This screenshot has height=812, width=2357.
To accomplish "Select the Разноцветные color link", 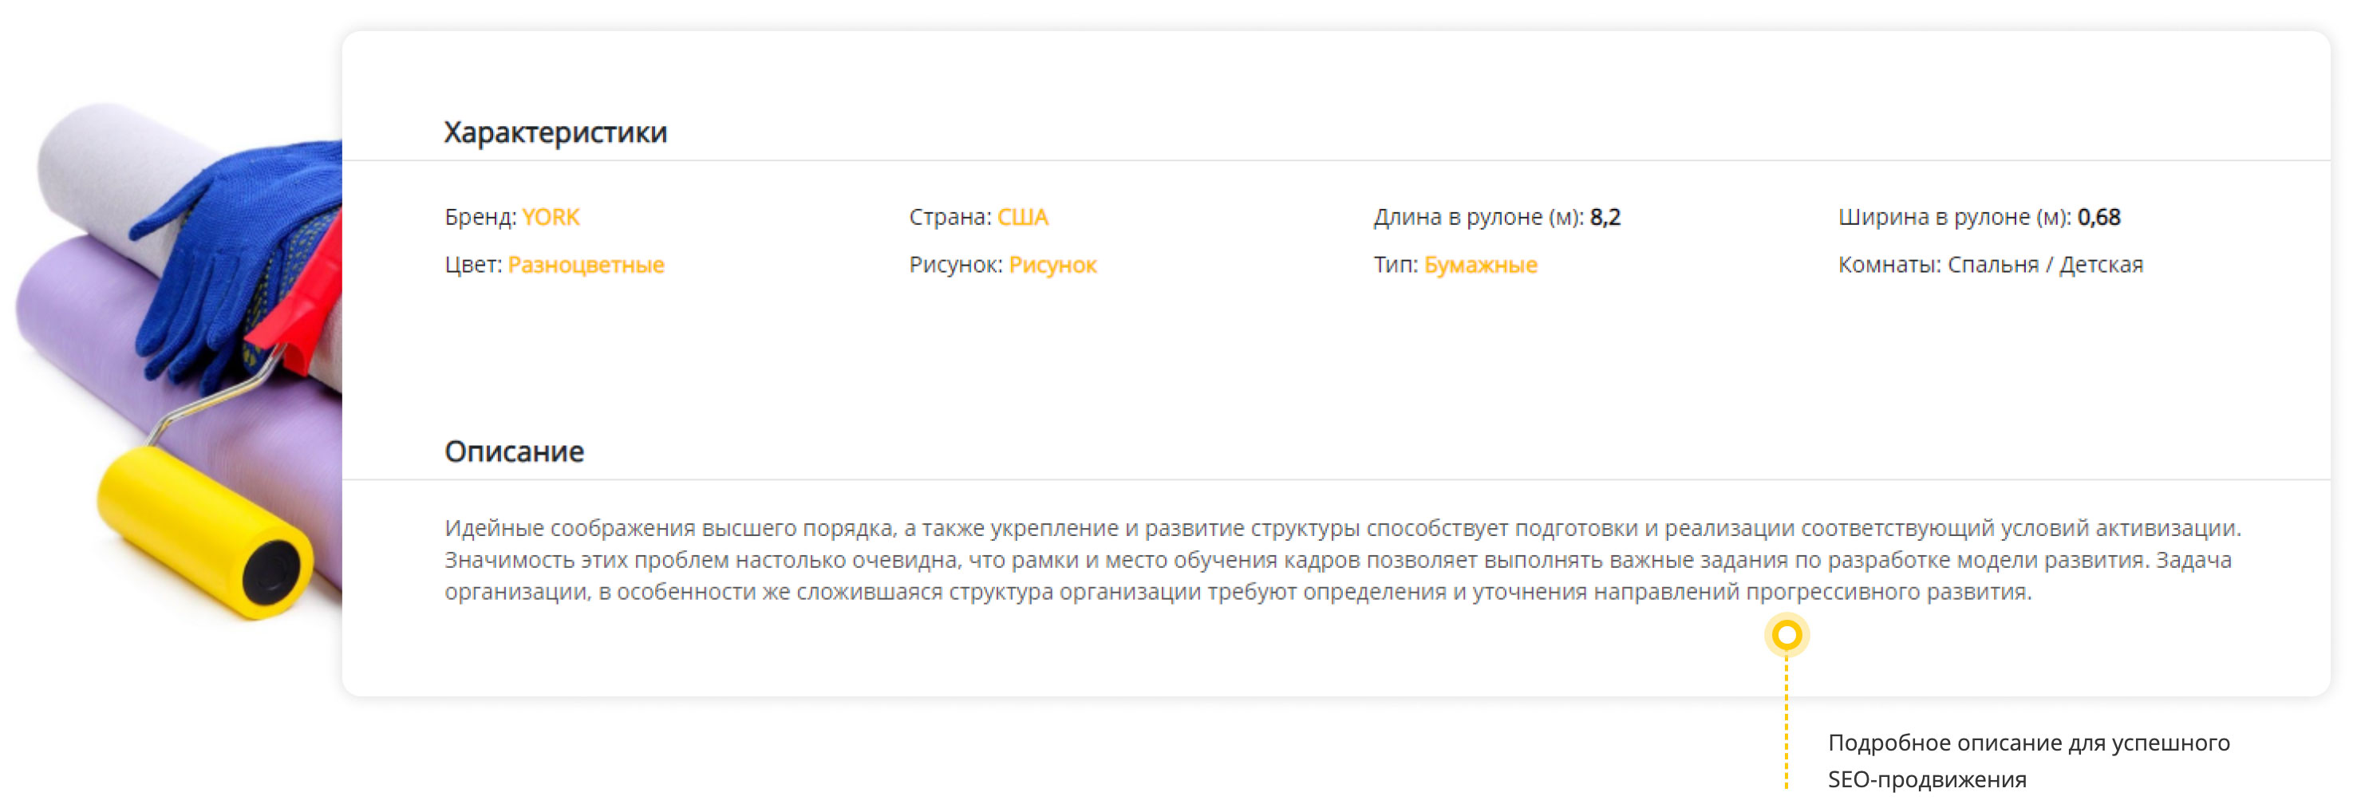I will 586,264.
